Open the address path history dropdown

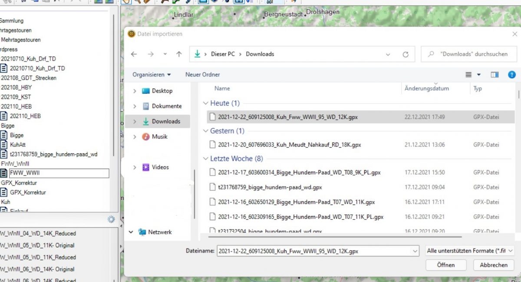click(388, 54)
